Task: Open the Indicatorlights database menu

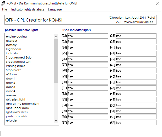Action: pos(28,9)
